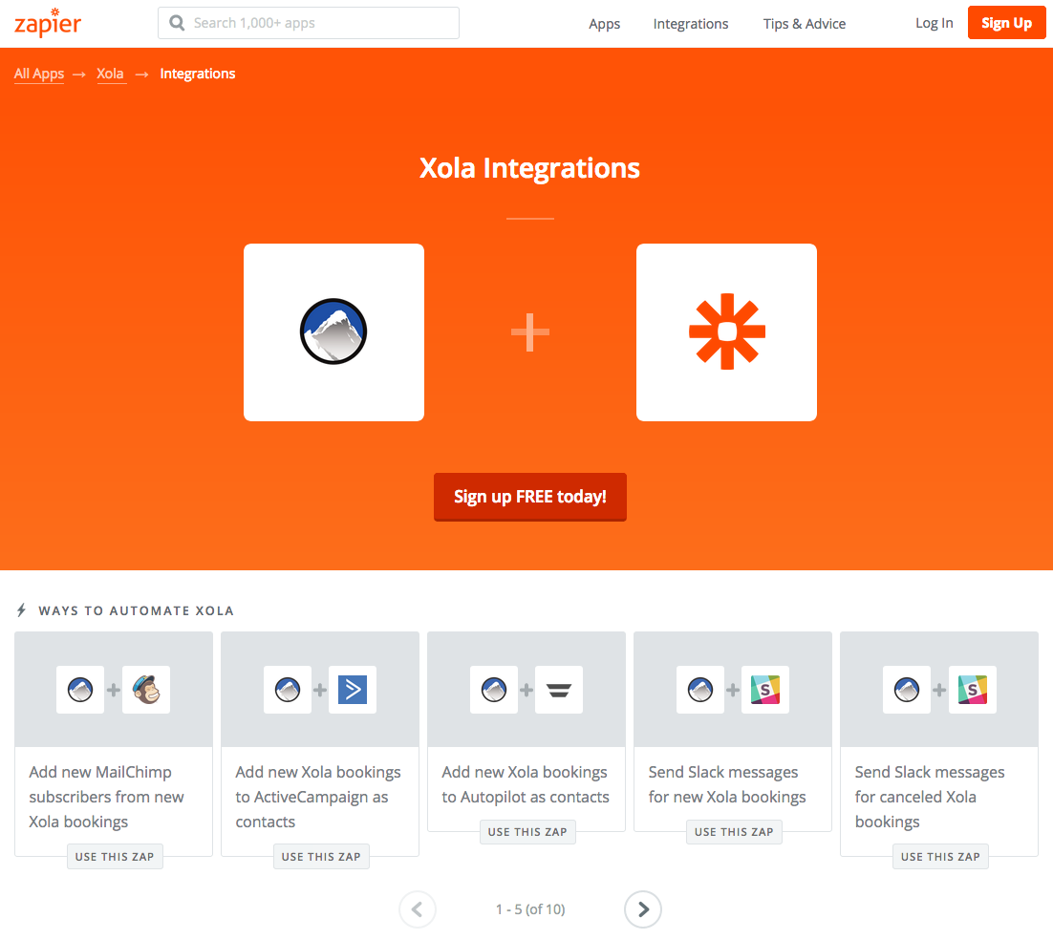The image size is (1053, 940).
Task: Click Sign up FREE today! button
Action: click(530, 497)
